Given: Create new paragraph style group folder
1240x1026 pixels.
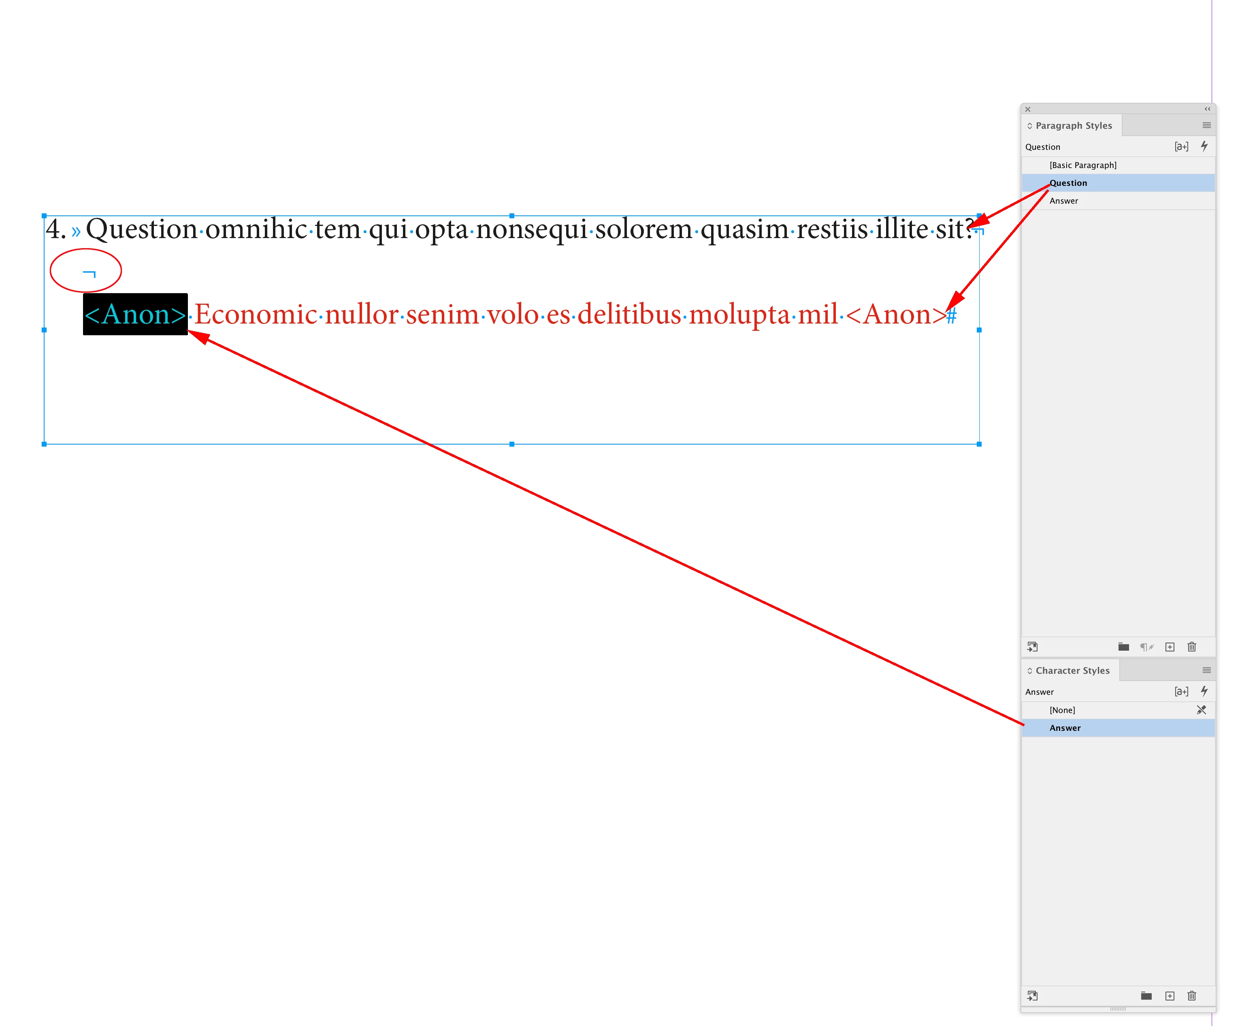Looking at the screenshot, I should coord(1124,647).
